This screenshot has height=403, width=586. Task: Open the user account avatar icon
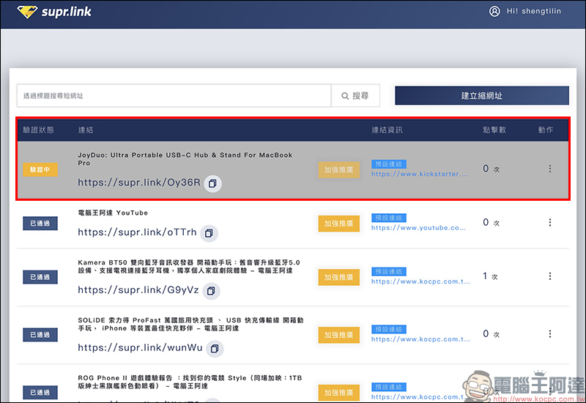pyautogui.click(x=494, y=11)
